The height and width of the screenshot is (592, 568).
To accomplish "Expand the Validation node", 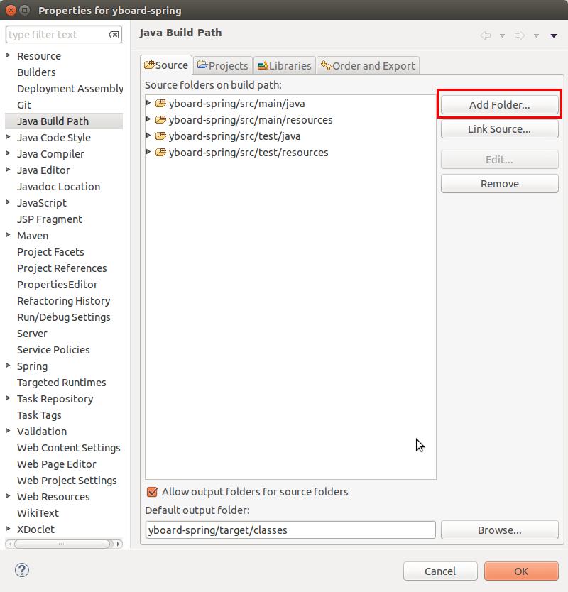I will [x=8, y=430].
